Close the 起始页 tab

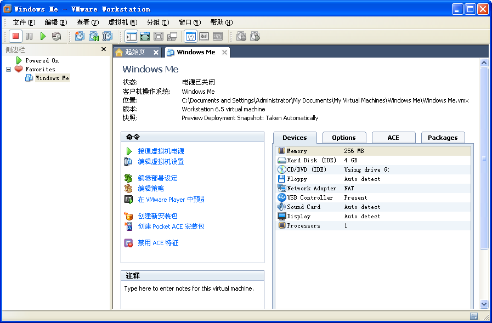(x=156, y=52)
